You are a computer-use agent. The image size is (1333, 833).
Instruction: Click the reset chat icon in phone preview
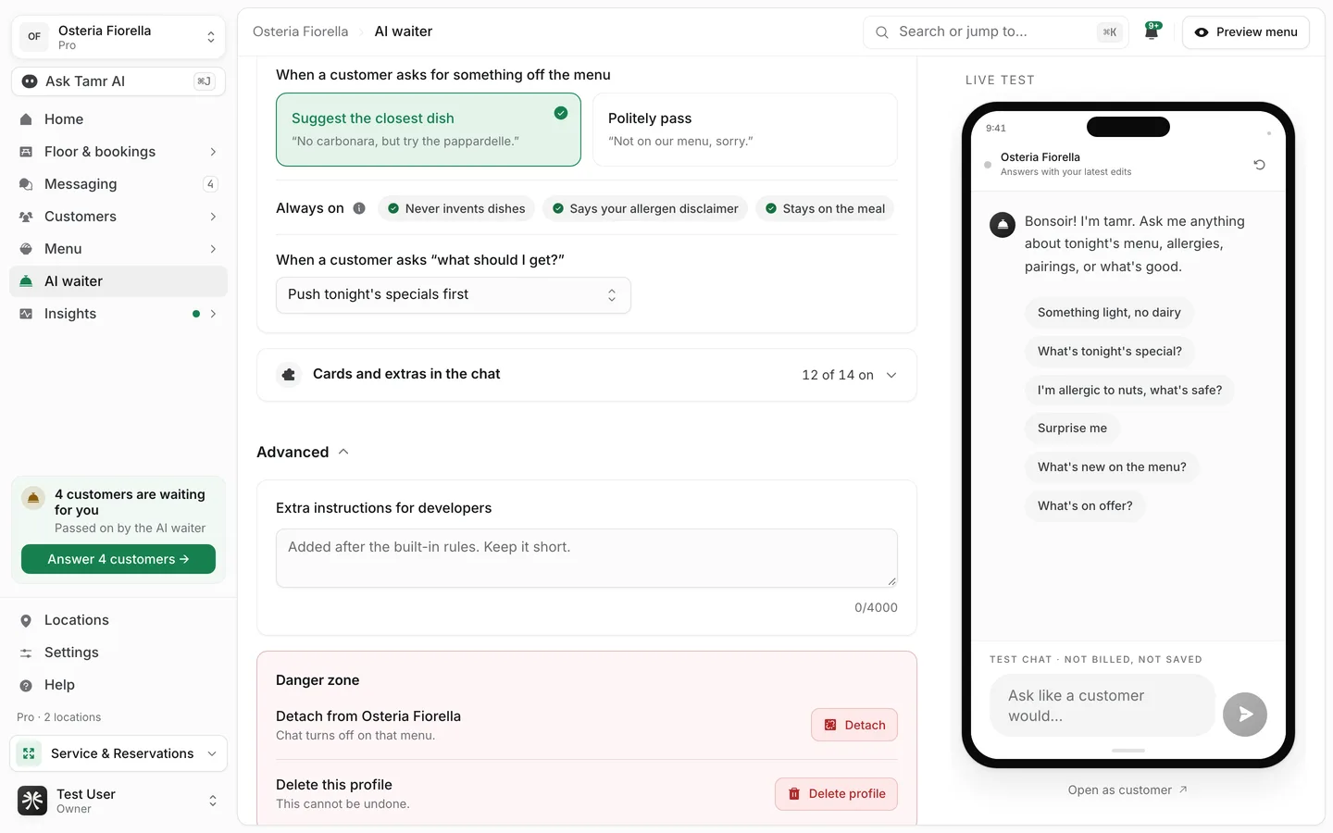(x=1259, y=165)
